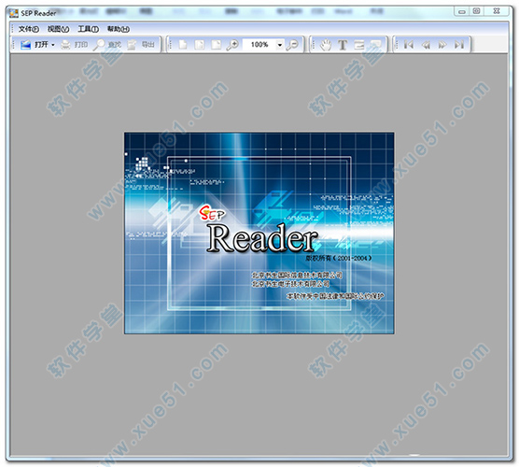This screenshot has width=519, height=467.
Task: Open the zoom percentage dropdown arrow
Action: tap(280, 45)
